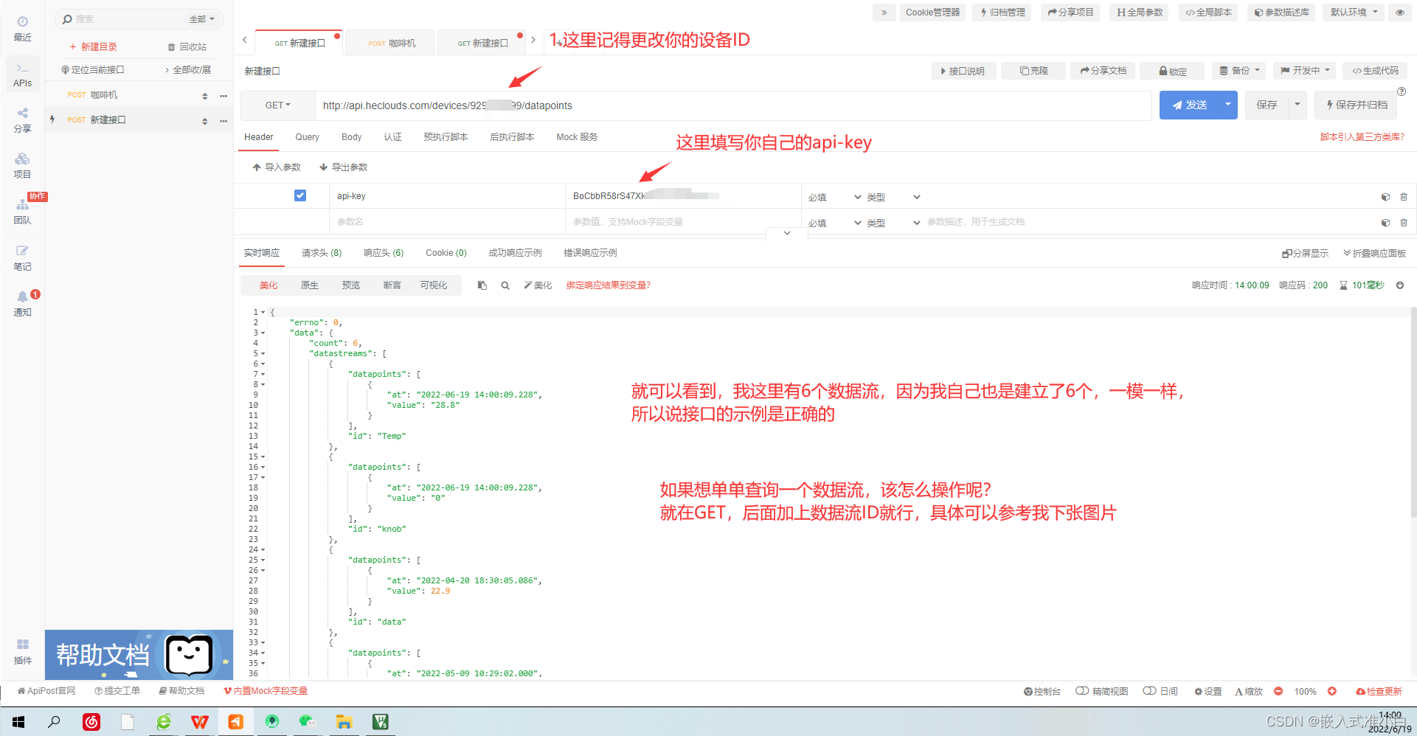This screenshot has width=1417, height=736.
Task: Click the 发送 send button
Action: pyautogui.click(x=1191, y=105)
